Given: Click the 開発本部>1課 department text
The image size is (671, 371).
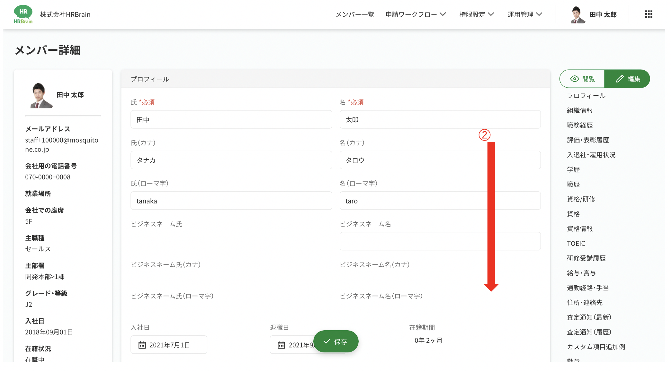Looking at the screenshot, I should pyautogui.click(x=45, y=277).
